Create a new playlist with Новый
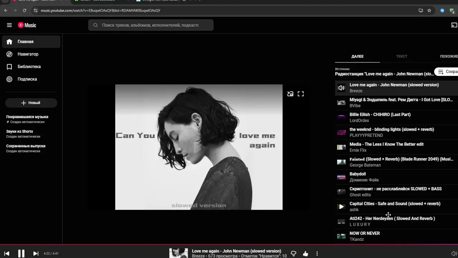458x258 pixels. [x=31, y=103]
